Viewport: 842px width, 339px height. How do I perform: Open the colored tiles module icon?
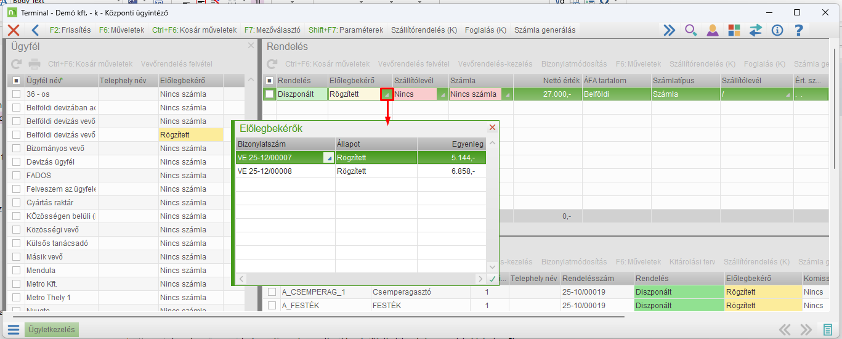[734, 30]
